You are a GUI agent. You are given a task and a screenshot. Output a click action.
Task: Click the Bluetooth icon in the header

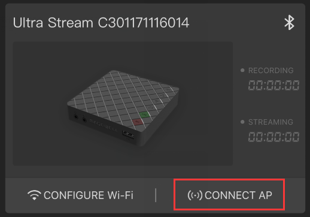(289, 22)
